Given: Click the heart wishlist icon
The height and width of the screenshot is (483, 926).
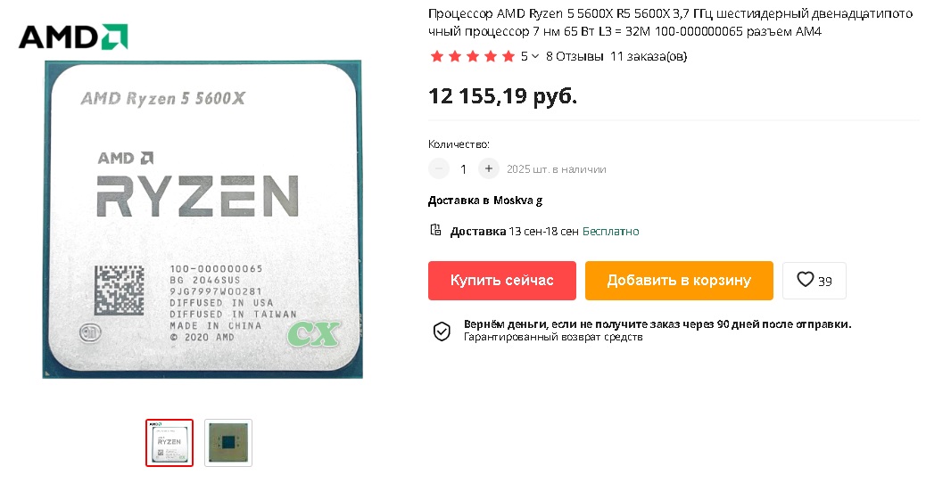Looking at the screenshot, I should tap(805, 280).
